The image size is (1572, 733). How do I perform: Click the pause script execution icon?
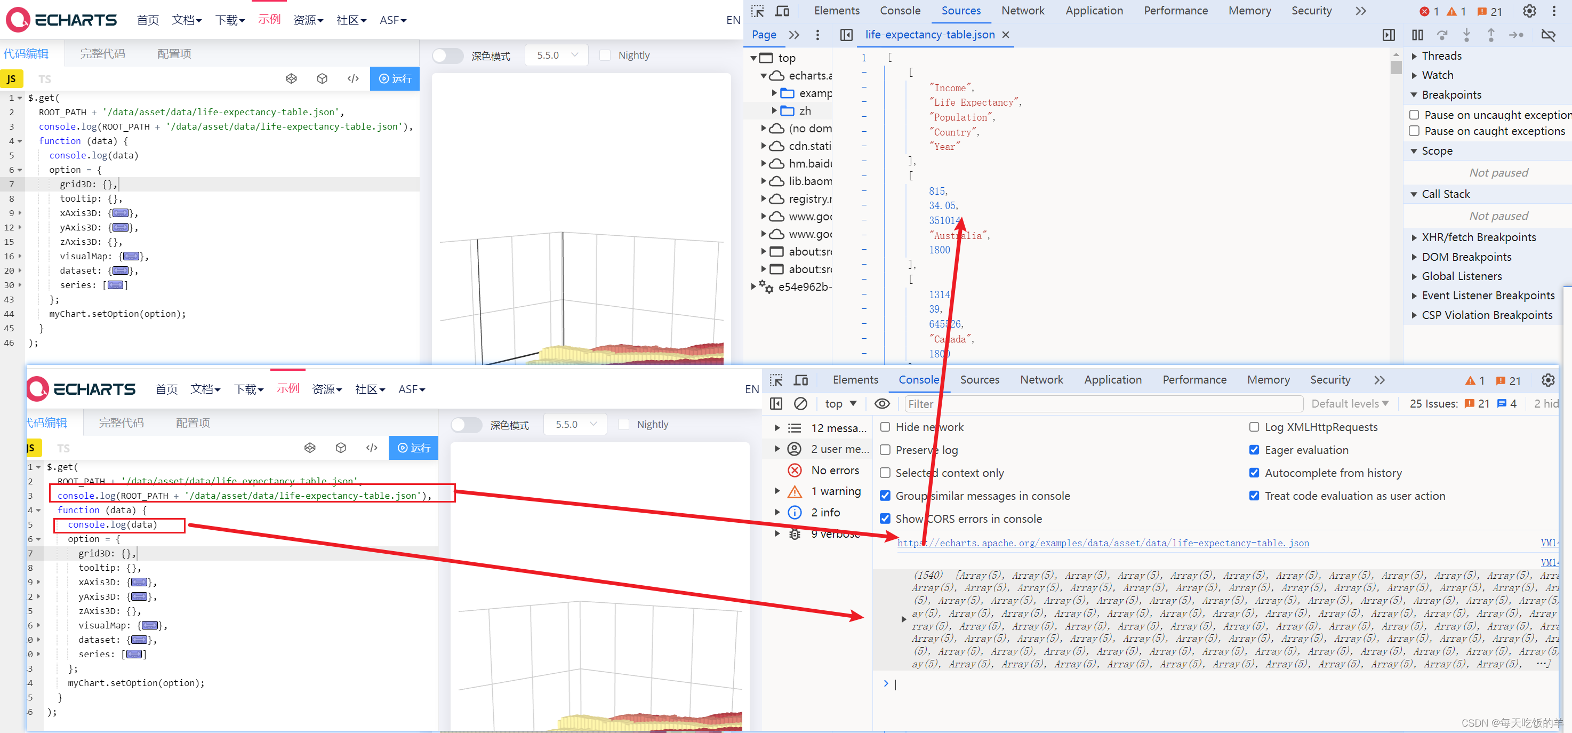[x=1417, y=35]
